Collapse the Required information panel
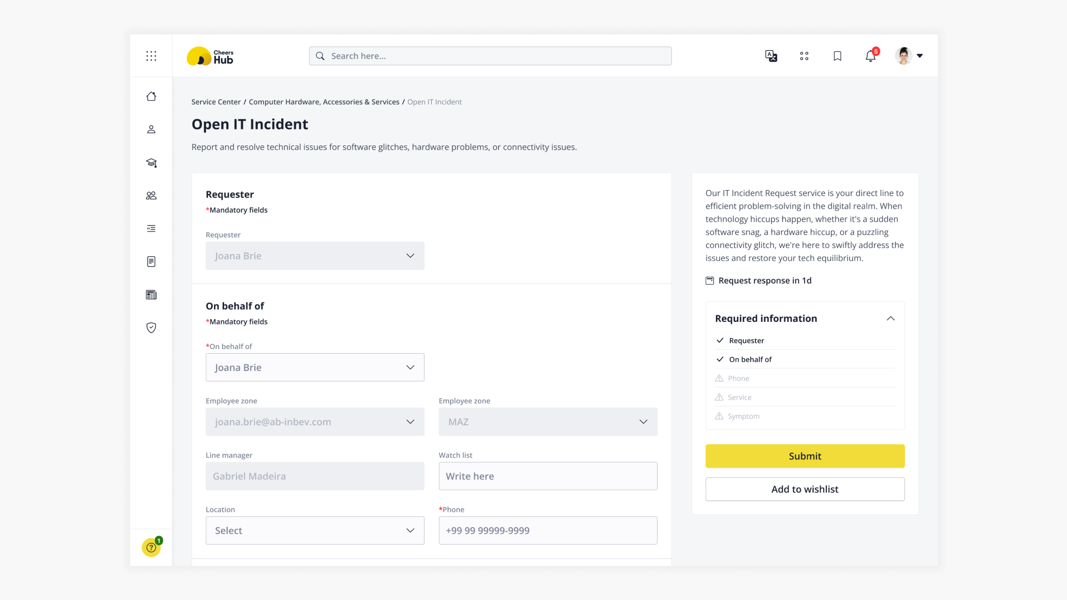Viewport: 1067px width, 600px height. [890, 319]
